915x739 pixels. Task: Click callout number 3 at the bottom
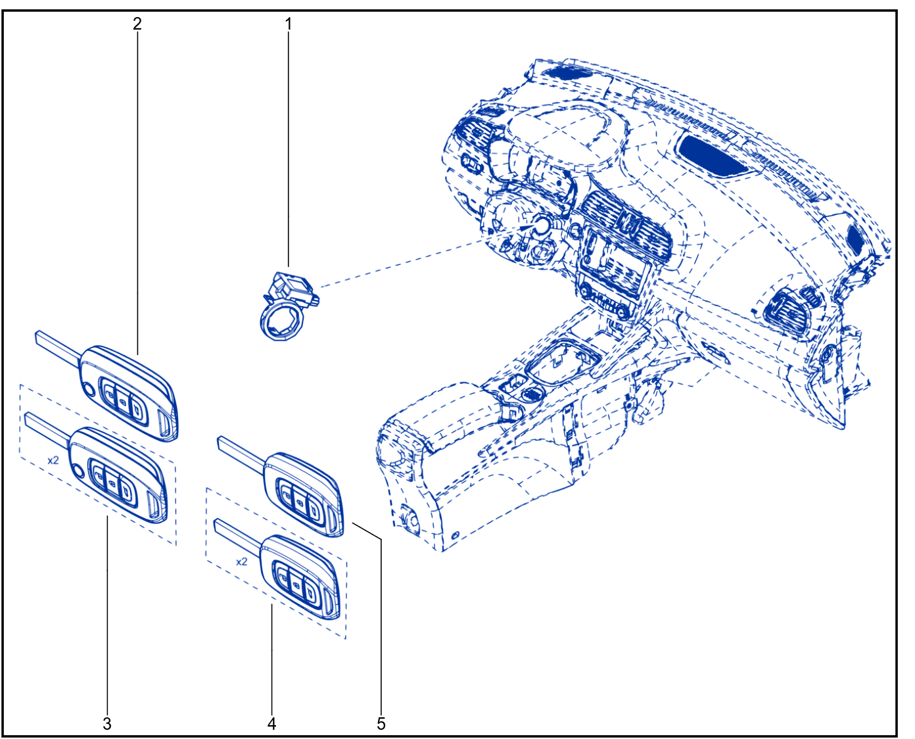[x=107, y=724]
